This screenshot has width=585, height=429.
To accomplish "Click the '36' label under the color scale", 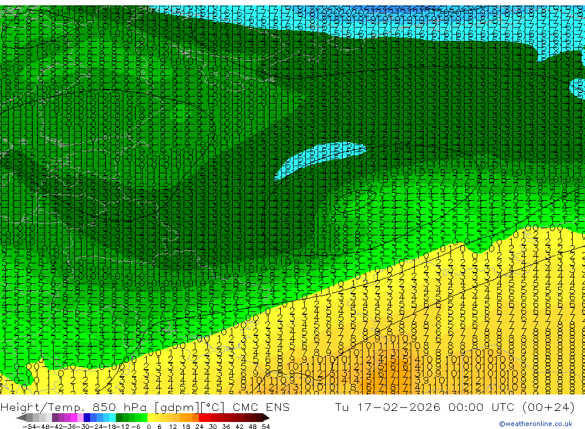I will 226,427.
